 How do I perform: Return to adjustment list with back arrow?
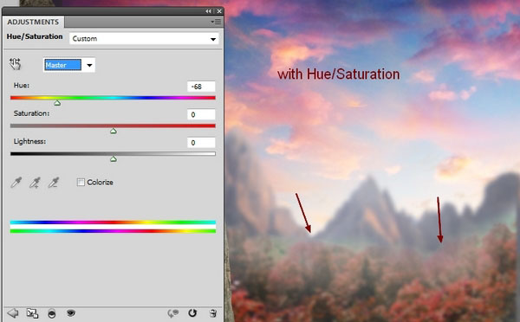click(13, 313)
